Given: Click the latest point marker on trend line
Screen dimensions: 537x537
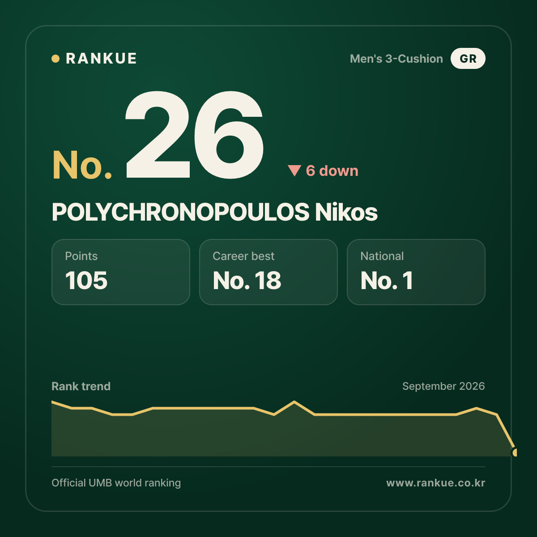Looking at the screenshot, I should click(x=515, y=452).
